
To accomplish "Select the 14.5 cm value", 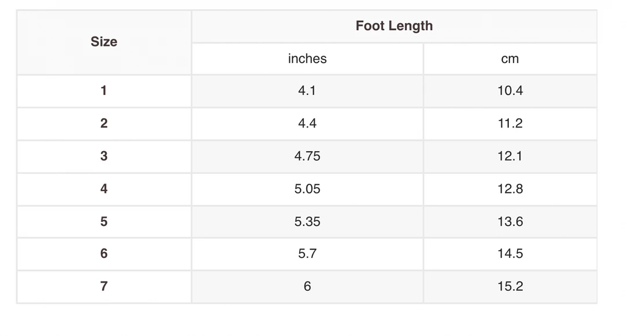I will pyautogui.click(x=510, y=254).
